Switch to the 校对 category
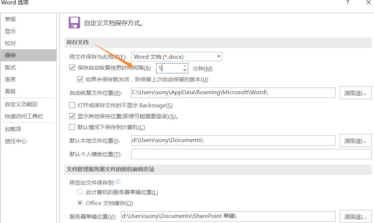The image size is (374, 223). click(x=29, y=43)
